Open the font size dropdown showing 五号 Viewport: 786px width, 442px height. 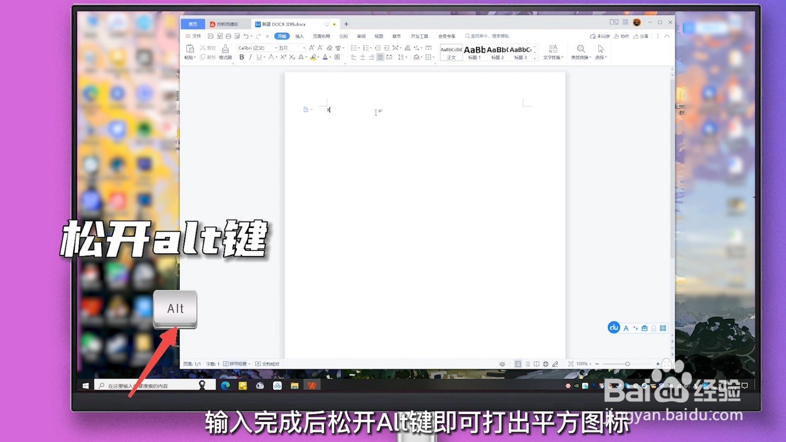(290, 48)
